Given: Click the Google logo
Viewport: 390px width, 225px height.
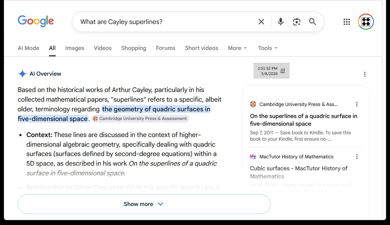Looking at the screenshot, I should point(36,21).
